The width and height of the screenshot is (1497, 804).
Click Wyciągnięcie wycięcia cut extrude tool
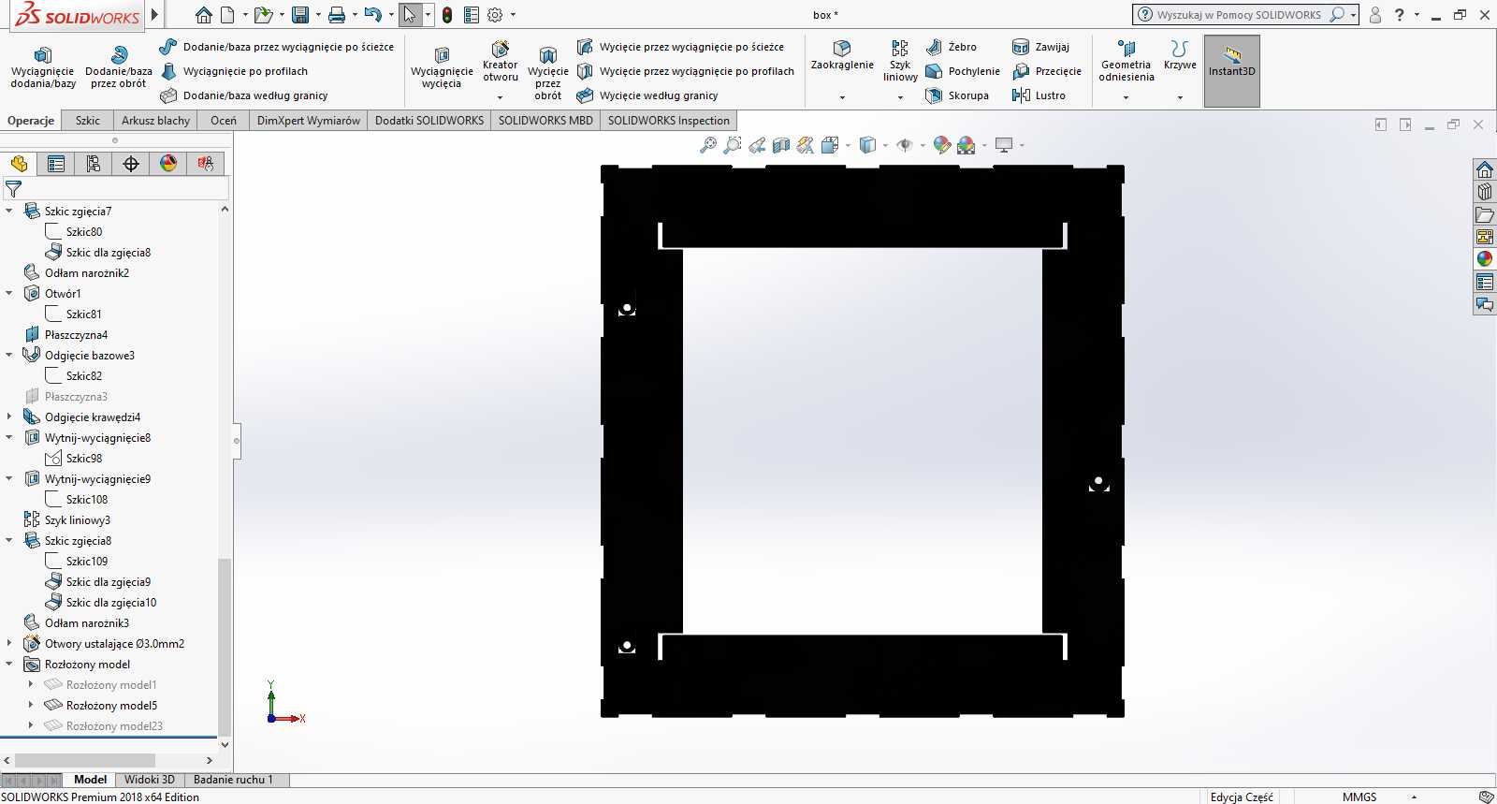point(442,68)
